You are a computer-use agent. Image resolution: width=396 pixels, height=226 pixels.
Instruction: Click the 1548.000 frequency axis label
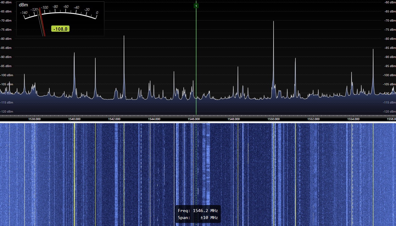234,119
